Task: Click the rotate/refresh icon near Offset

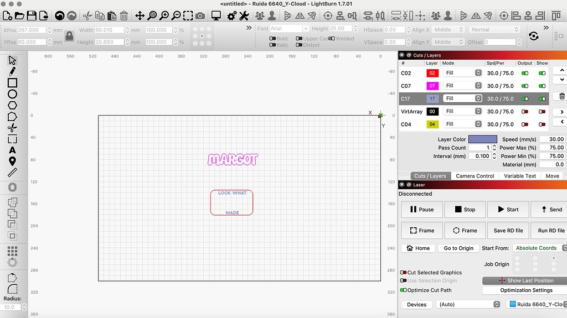Action: tap(534, 36)
